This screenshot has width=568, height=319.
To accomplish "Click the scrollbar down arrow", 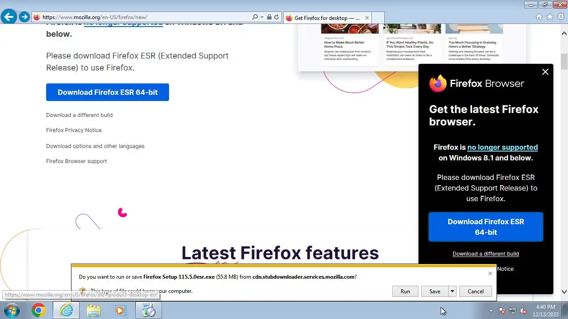I will coord(564,292).
